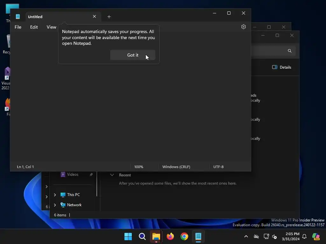Click the 6 items status text
The height and width of the screenshot is (244, 326).
pos(60,215)
